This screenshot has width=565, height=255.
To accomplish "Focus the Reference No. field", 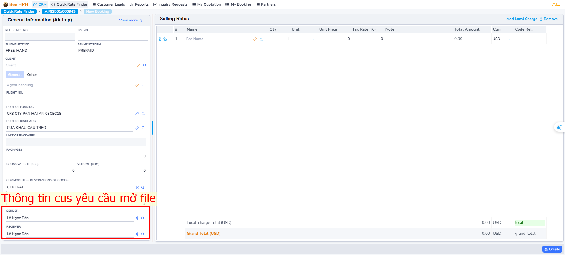I will coord(40,36).
